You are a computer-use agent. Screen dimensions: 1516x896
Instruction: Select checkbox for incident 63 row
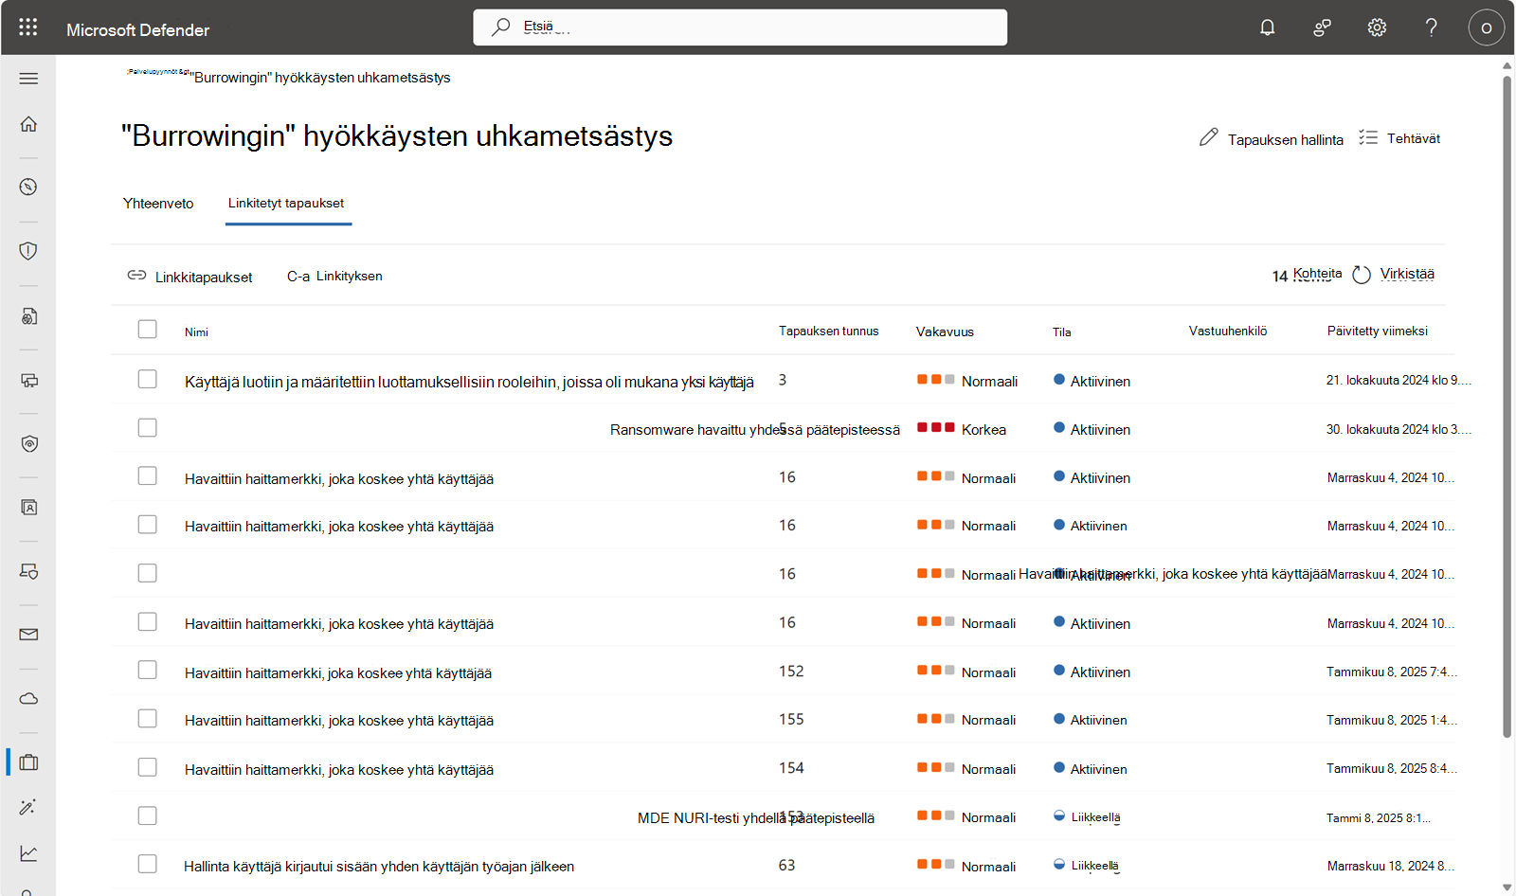(x=147, y=864)
